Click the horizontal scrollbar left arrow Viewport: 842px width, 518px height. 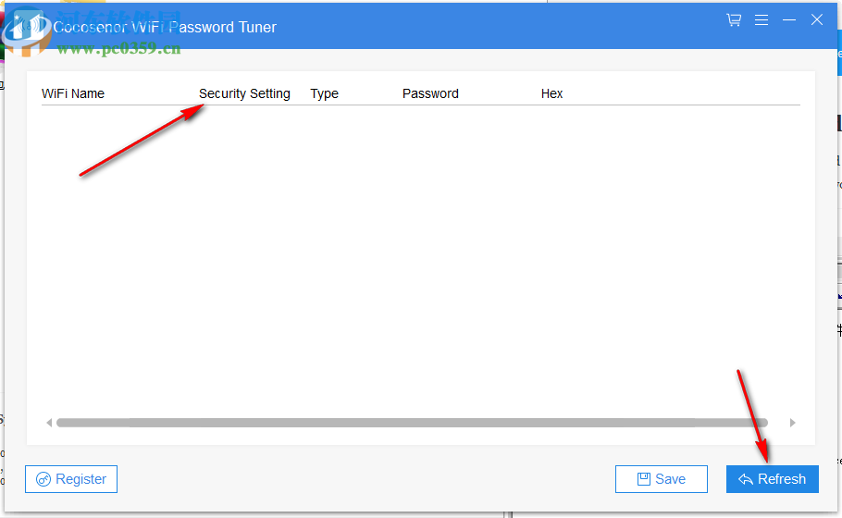49,423
